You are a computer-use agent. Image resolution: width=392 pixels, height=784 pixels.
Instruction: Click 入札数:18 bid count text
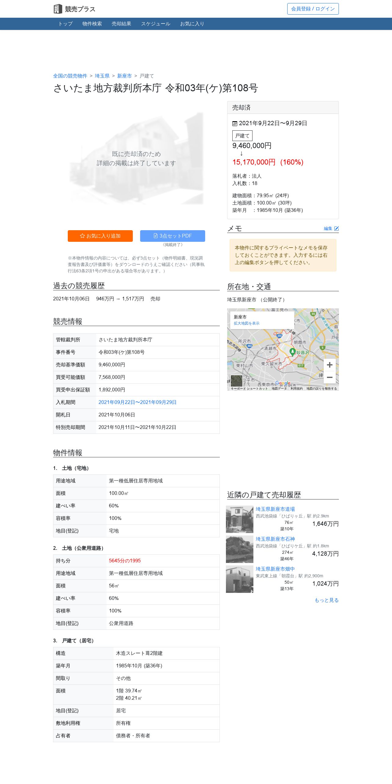click(x=245, y=183)
